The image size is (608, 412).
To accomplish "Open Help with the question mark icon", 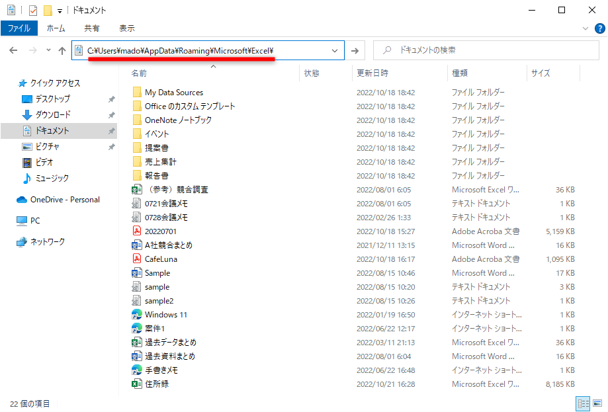I will [599, 28].
